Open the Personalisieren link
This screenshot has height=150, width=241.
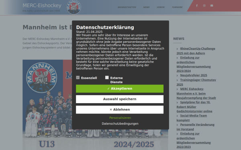(120, 118)
